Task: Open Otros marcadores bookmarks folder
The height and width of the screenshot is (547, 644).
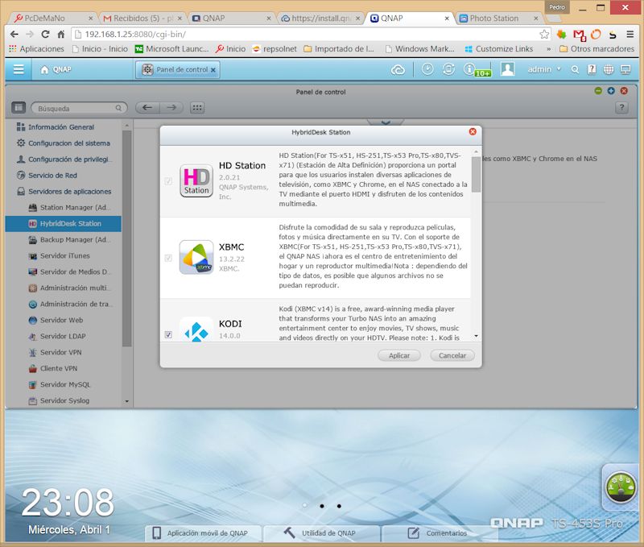Action: pos(597,49)
